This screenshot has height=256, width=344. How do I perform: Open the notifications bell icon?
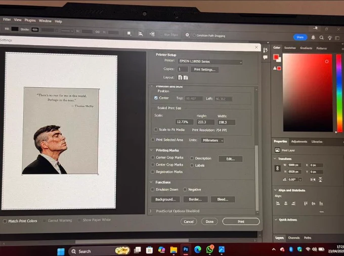313,37
